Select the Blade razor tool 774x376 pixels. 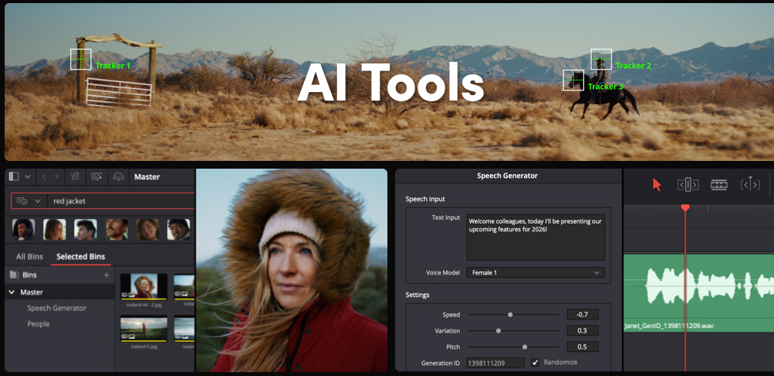(x=719, y=185)
